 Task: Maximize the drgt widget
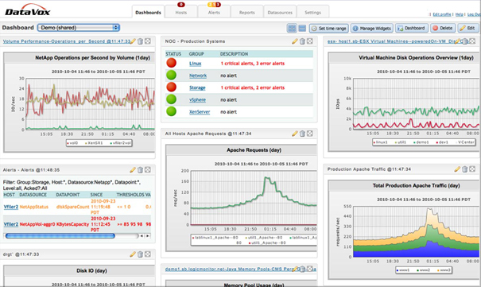[x=148, y=254]
